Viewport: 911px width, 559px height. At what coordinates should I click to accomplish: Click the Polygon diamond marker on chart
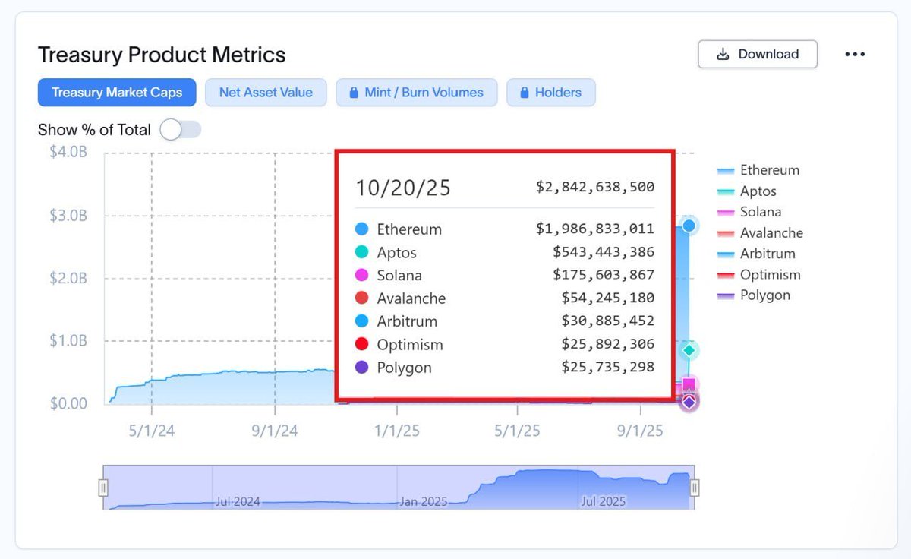tap(689, 402)
